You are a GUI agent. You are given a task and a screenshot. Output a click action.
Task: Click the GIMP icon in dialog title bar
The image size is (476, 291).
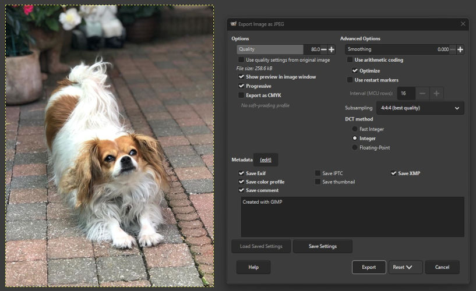pyautogui.click(x=233, y=24)
